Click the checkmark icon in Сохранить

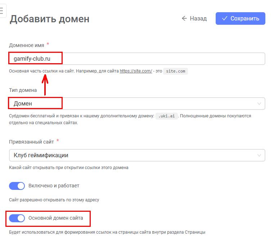tap(225, 18)
